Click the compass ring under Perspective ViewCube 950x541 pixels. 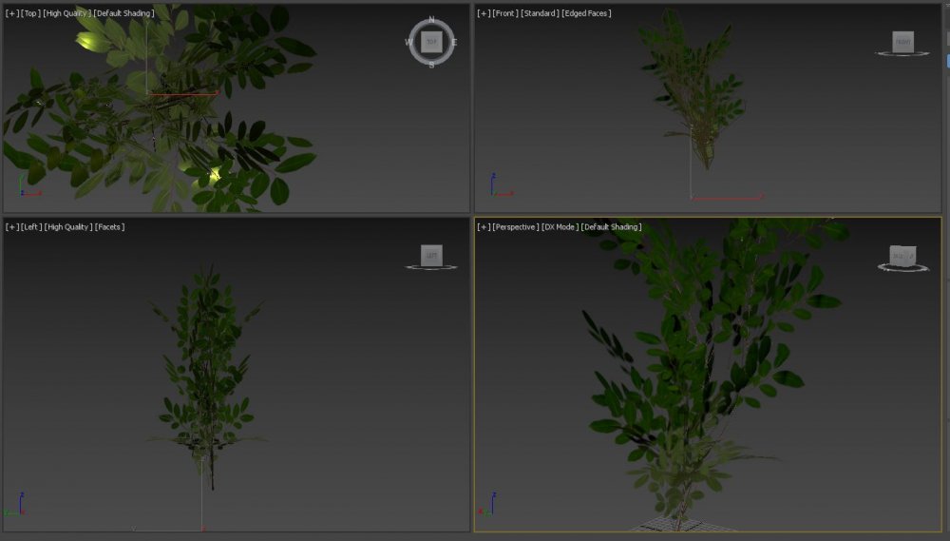(x=902, y=267)
